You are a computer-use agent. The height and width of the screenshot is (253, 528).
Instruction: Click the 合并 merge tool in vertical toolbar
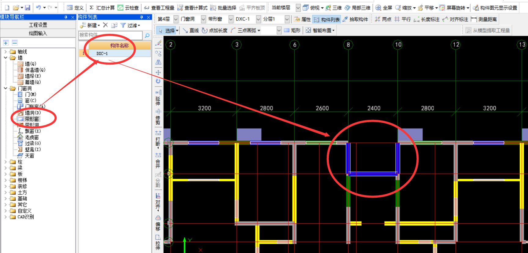[x=158, y=161]
